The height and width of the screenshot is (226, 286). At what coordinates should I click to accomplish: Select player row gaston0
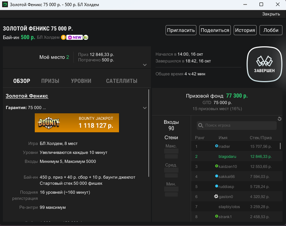point(237,197)
